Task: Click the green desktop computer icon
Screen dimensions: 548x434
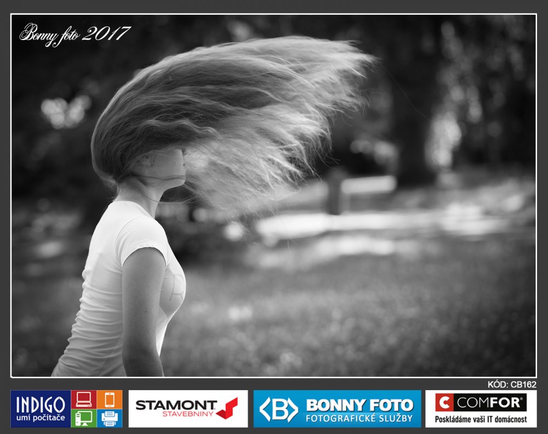Action: pyautogui.click(x=83, y=418)
